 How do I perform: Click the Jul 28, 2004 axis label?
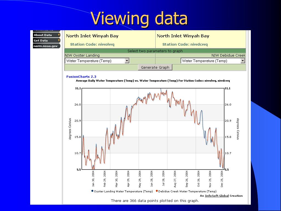163,179
